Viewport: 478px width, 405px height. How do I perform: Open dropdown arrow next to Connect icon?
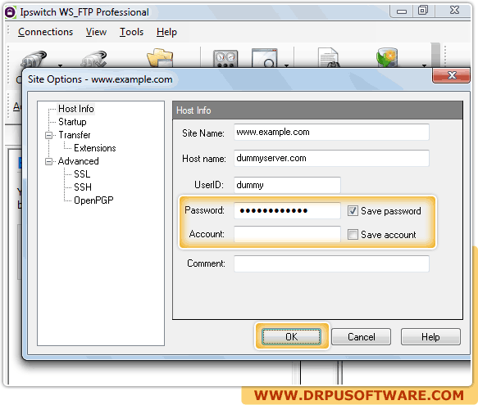coord(61,65)
